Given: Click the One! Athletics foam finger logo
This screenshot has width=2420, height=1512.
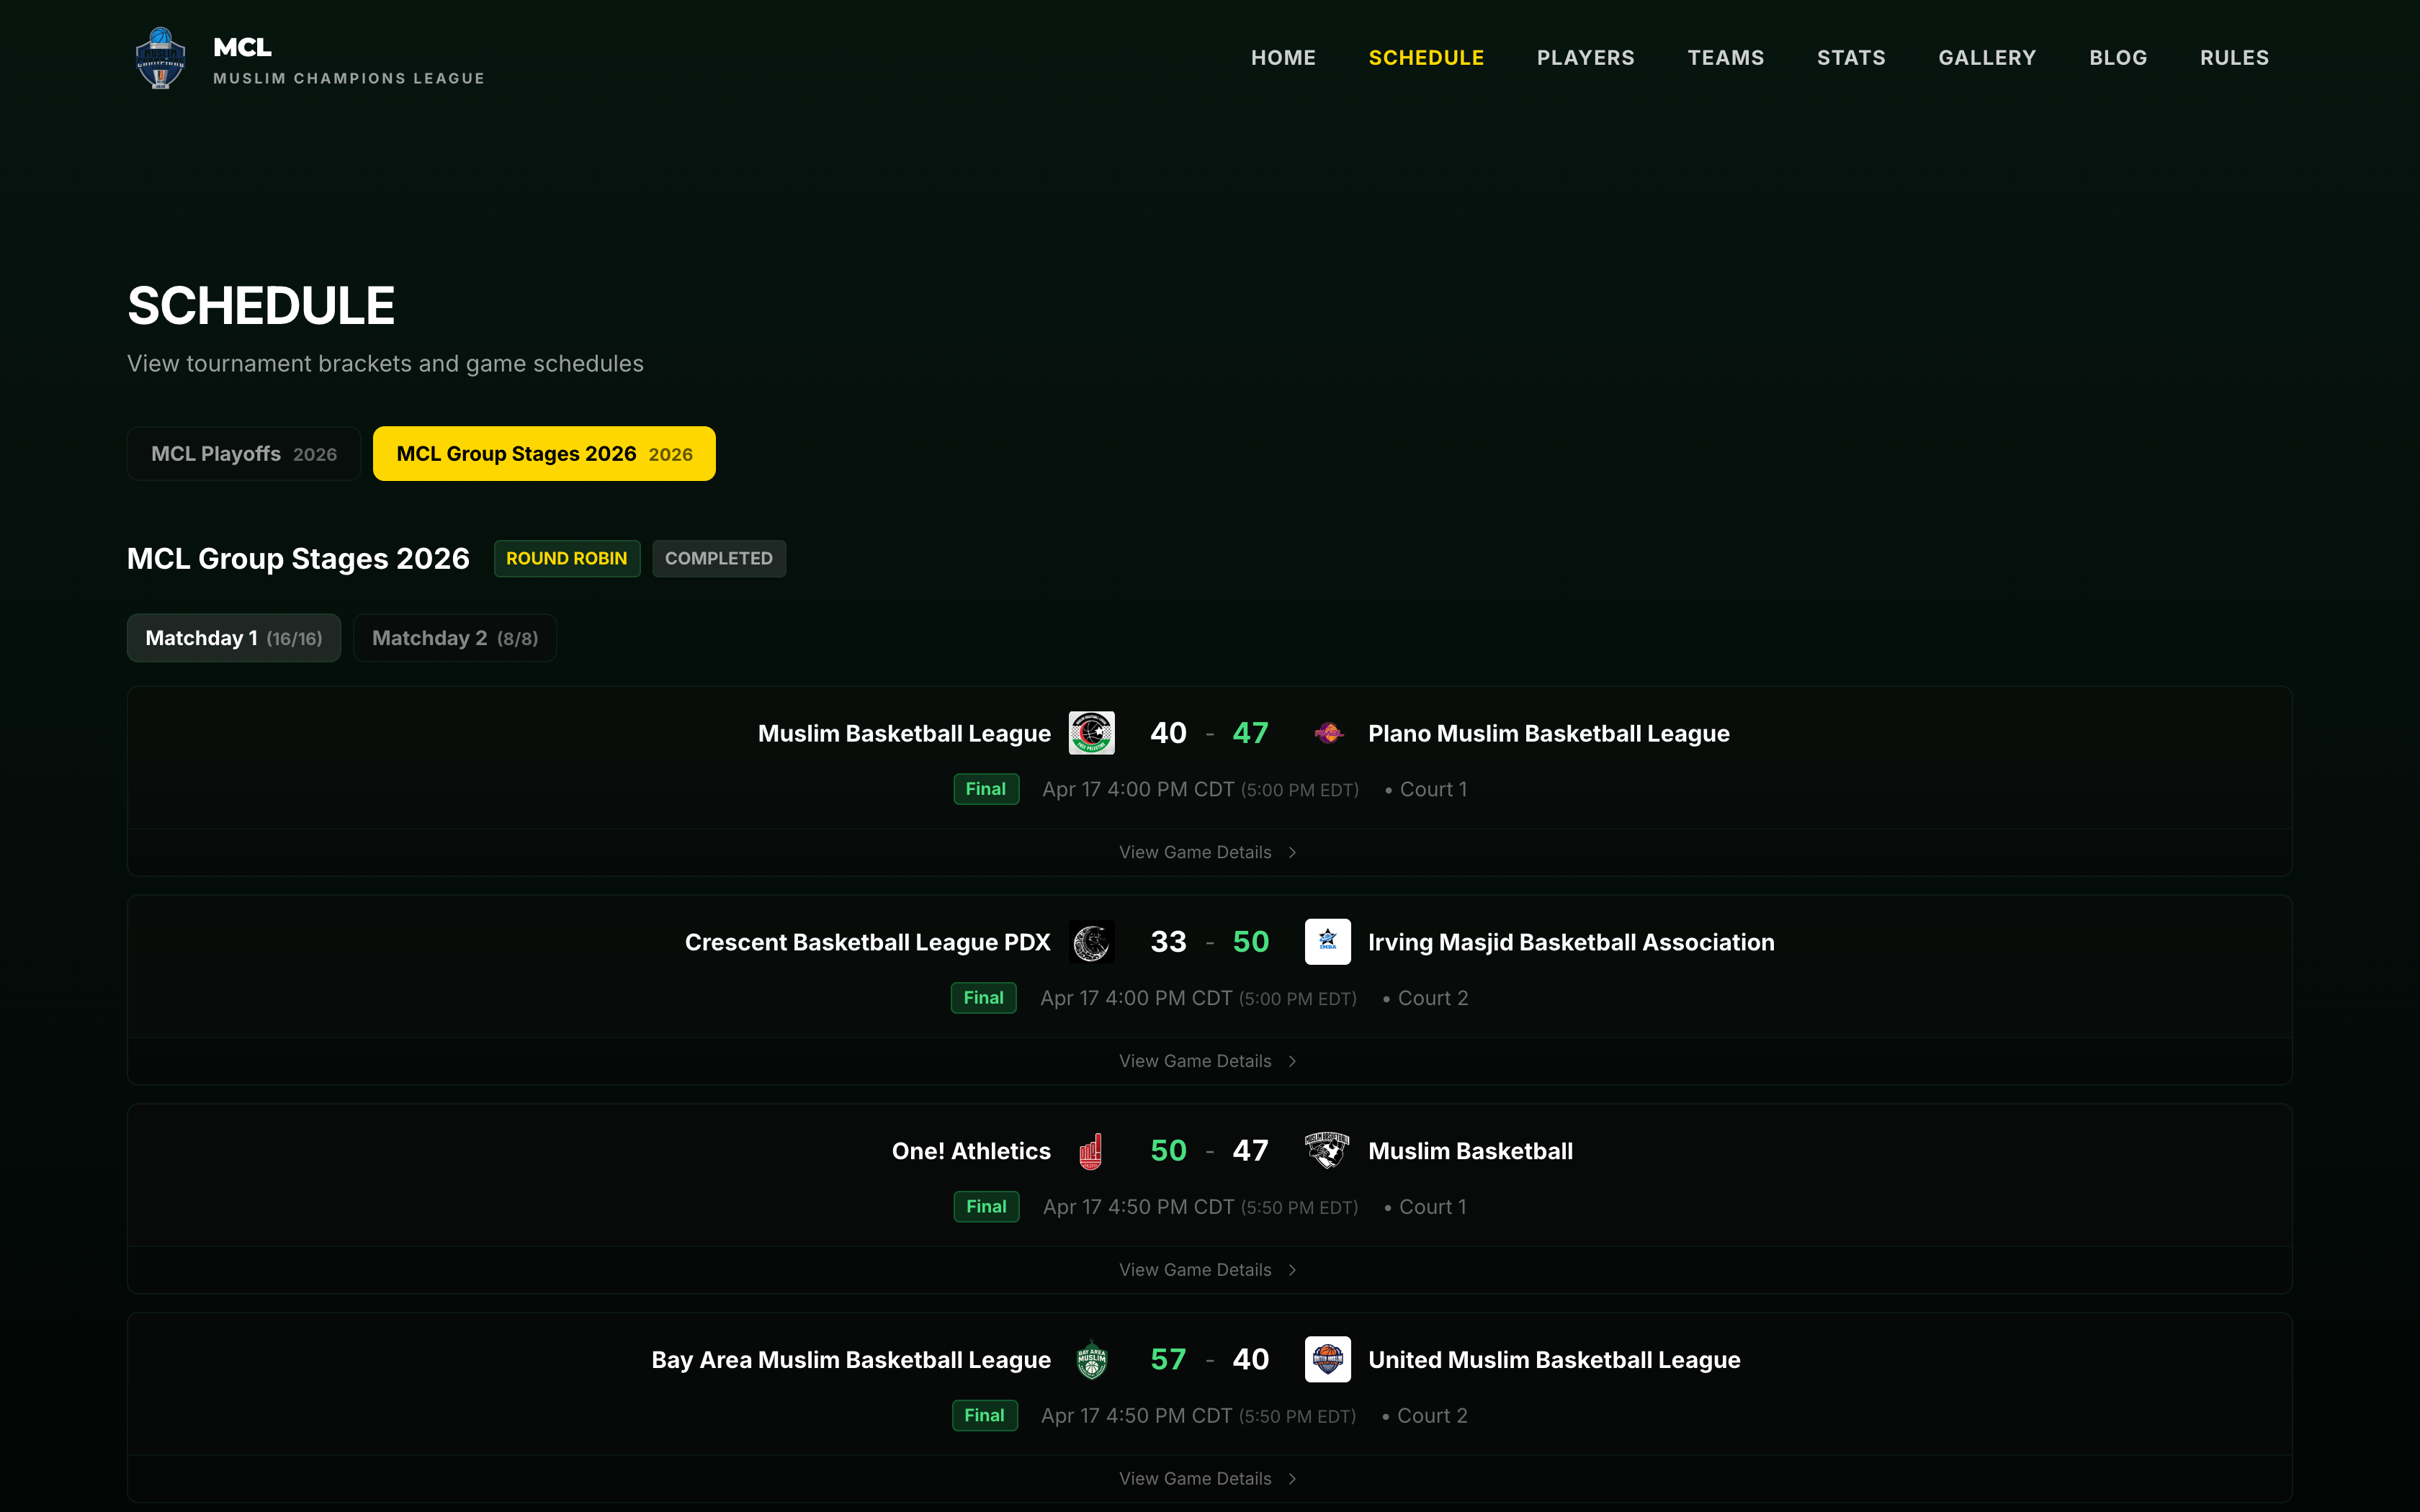Looking at the screenshot, I should coord(1091,1151).
